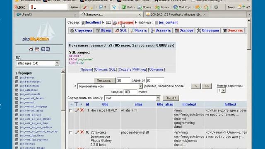
Task: Click the [Обновить] link
Action: click(x=157, y=70)
